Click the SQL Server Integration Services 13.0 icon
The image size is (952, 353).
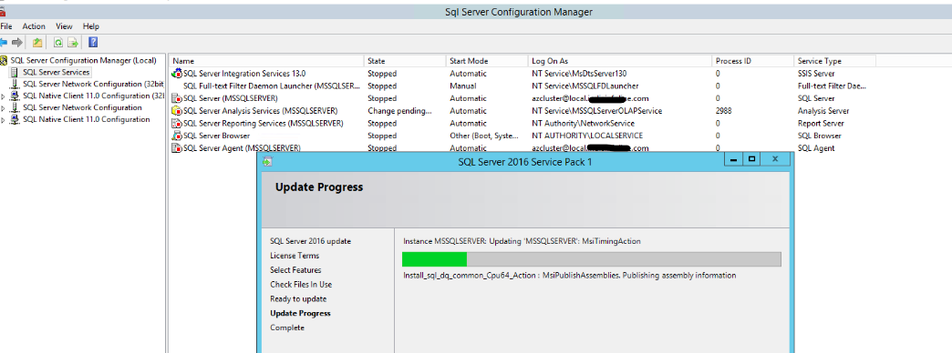(177, 74)
